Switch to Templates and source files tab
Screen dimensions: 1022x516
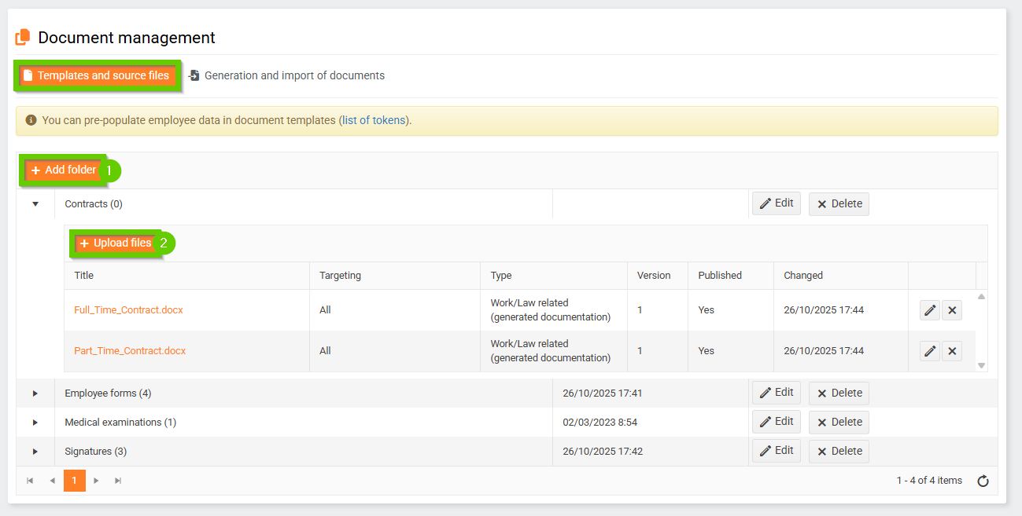click(96, 76)
